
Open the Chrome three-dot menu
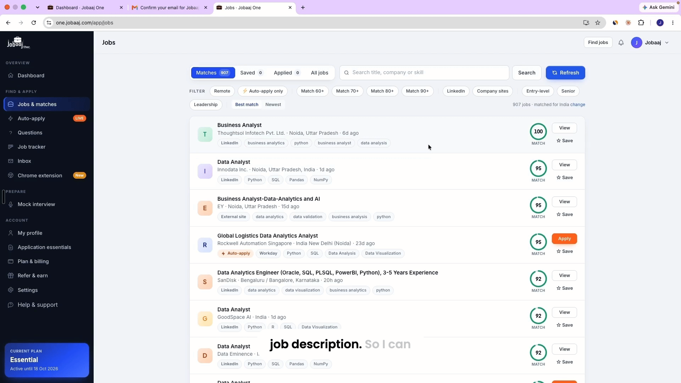coord(673,23)
